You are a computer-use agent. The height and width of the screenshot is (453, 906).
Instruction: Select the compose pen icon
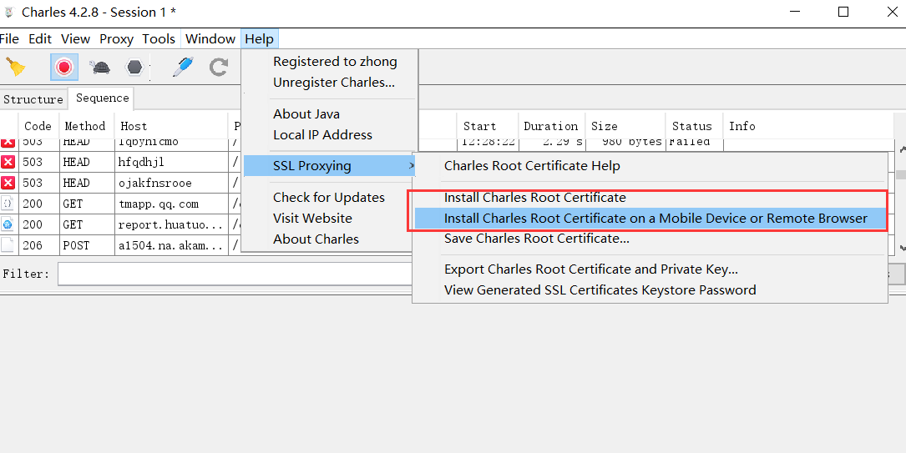pos(183,68)
